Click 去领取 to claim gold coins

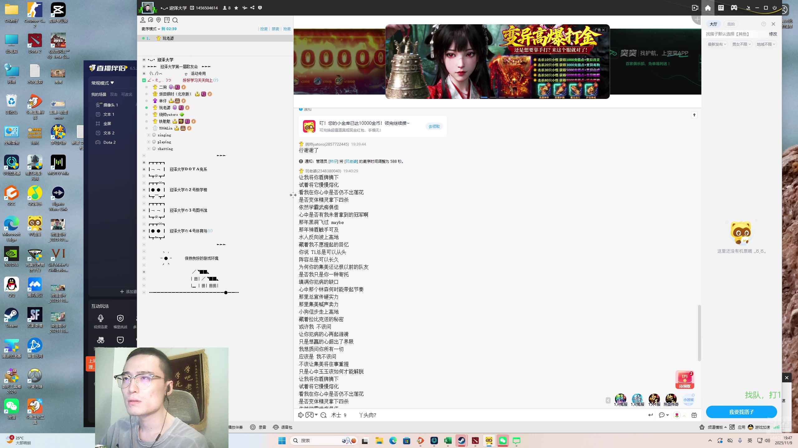click(434, 126)
